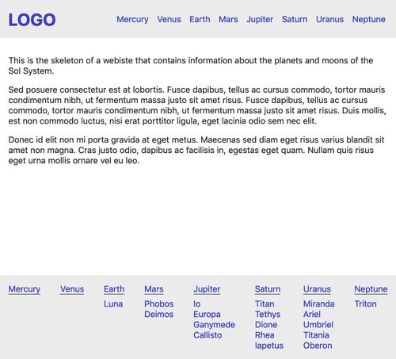Open the Luna moon link

(x=113, y=304)
